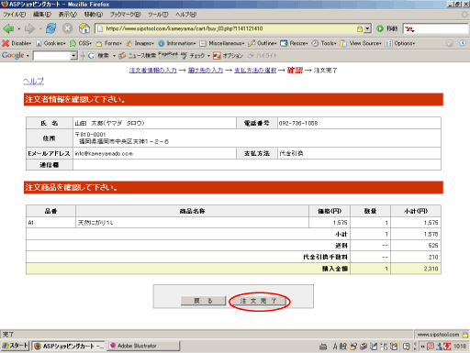The image size is (470, 353).
Task: Open the 移動(G) menu
Action: click(x=94, y=15)
